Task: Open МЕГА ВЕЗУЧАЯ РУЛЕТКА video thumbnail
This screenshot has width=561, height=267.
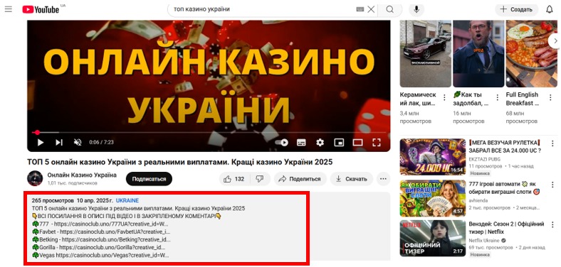Action: pos(433,157)
